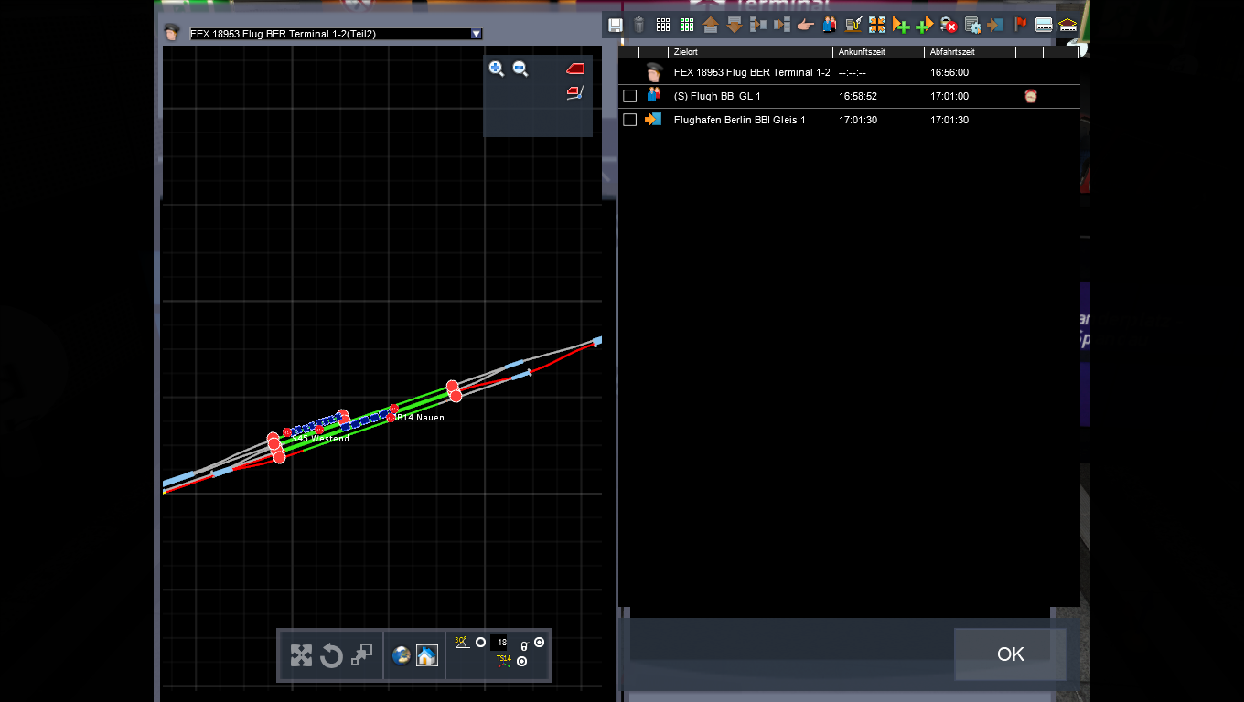Click the four-arrows move tool icon
The height and width of the screenshot is (702, 1244).
[x=301, y=655]
